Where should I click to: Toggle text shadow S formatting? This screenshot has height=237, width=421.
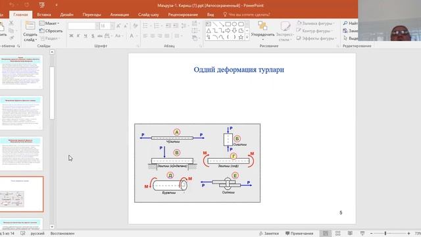[x=93, y=36]
